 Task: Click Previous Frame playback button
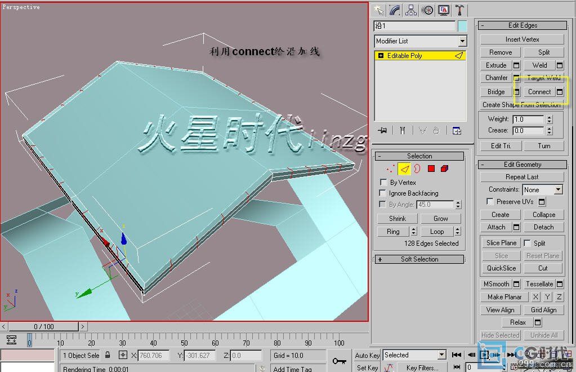click(x=471, y=355)
